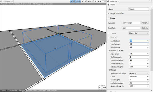Open the floorHeight dropdown arrow

(x=148, y=80)
